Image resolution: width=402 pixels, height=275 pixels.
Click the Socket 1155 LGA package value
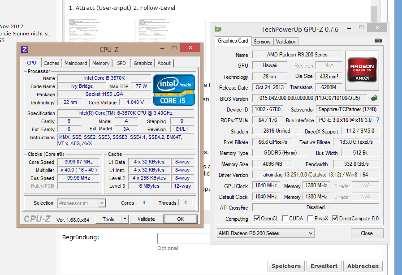coord(104,94)
